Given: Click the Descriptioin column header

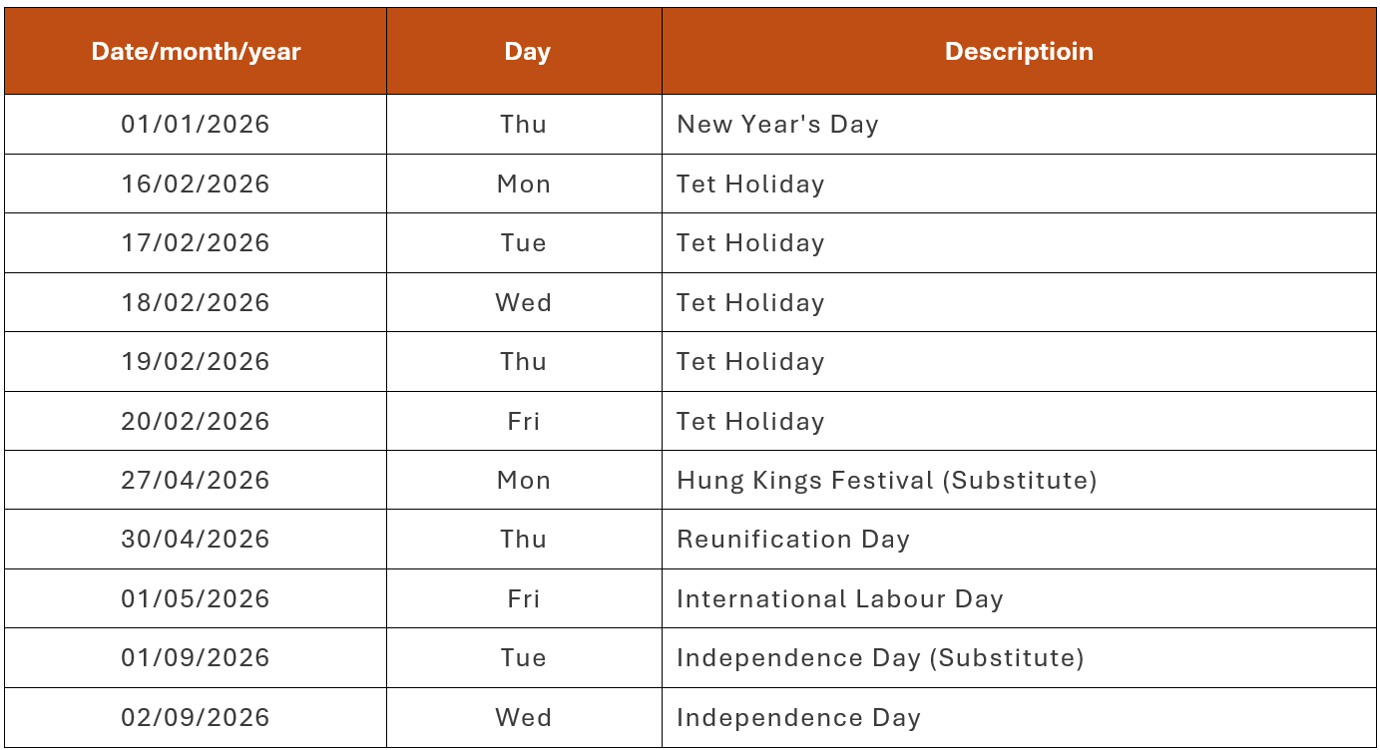Looking at the screenshot, I should (1019, 52).
